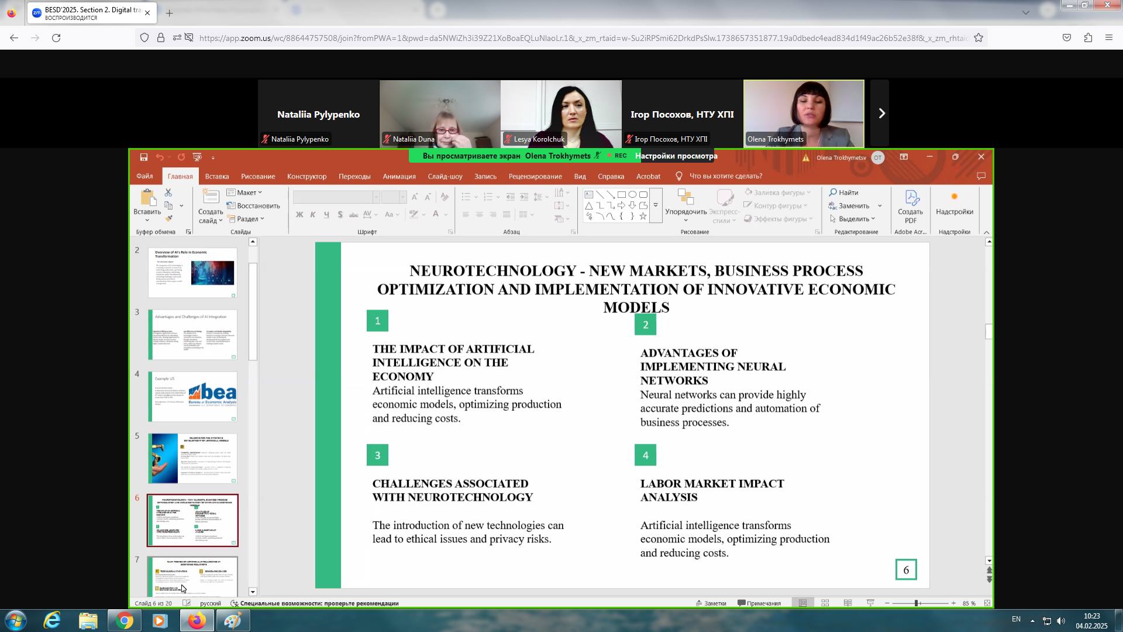Click the Format Painter brush icon
Image resolution: width=1123 pixels, height=632 pixels.
168,219
